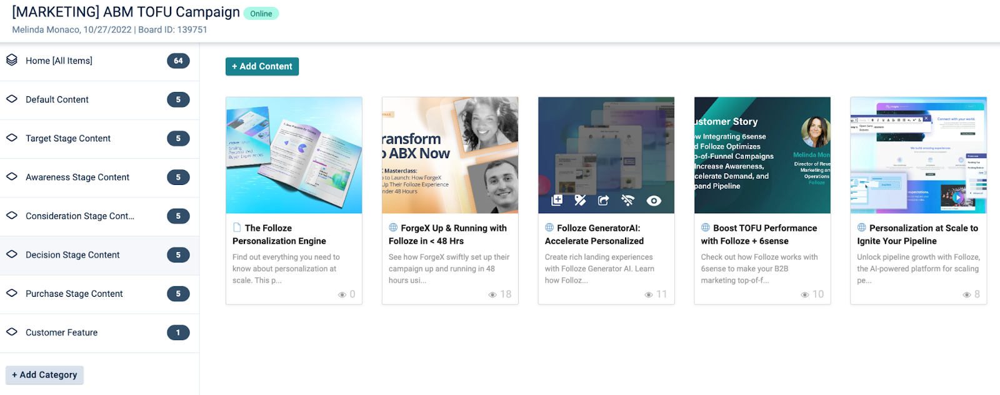The height and width of the screenshot is (395, 1000).
Task: Click the views eye icon on Boost TOFU card
Action: 805,295
